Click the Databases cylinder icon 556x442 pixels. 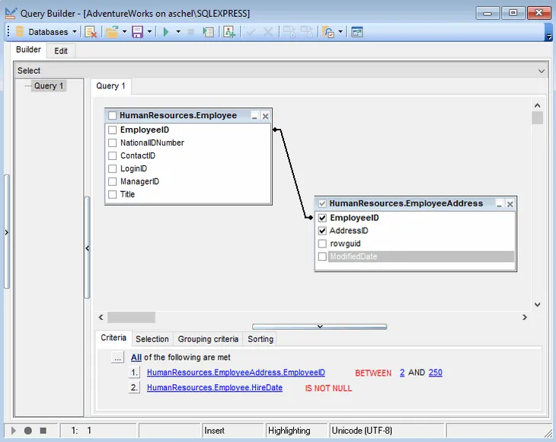point(20,31)
